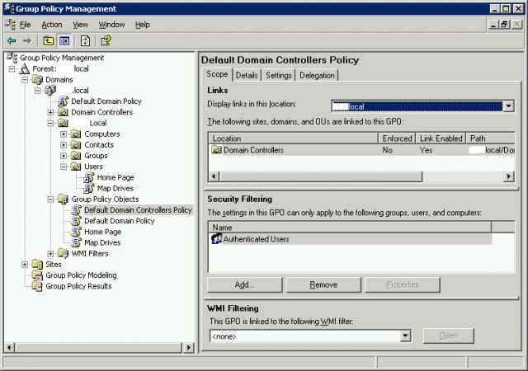528x371 pixels.
Task: Select the Authenticated Users entry
Action: click(x=350, y=239)
